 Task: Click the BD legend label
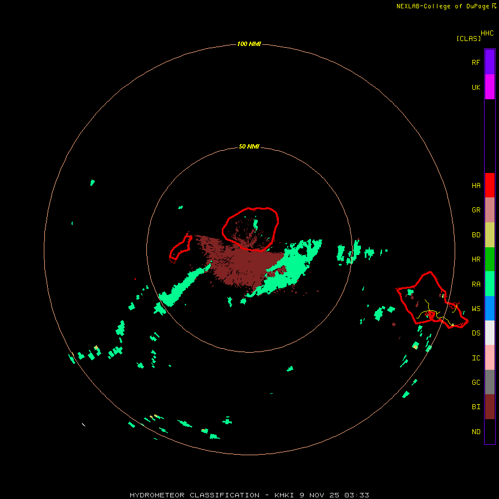click(476, 235)
